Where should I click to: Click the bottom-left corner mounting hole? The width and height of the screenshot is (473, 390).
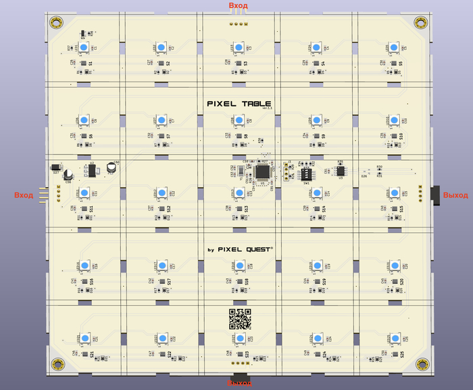coord(58,364)
